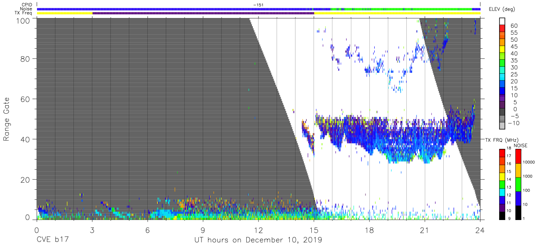Screen dimensions: 540x249
Task: Click the "1000" label on the NOISE scale
Action: pos(529,176)
